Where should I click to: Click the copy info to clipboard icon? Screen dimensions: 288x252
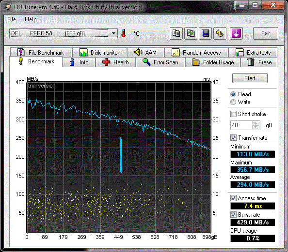point(176,33)
